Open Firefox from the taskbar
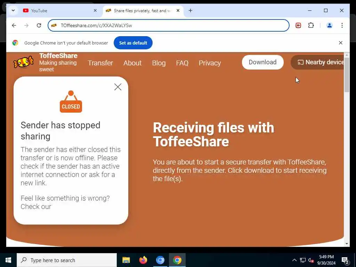This screenshot has height=267, width=356. click(143, 260)
